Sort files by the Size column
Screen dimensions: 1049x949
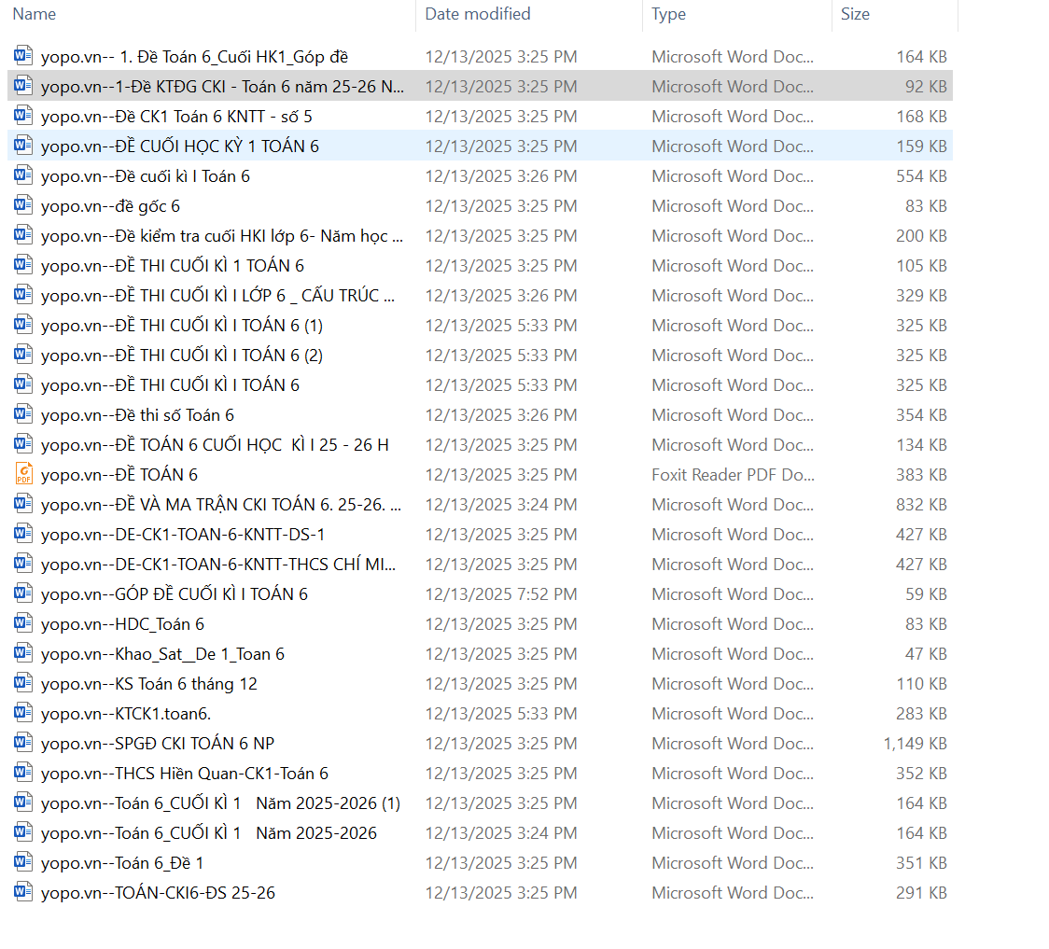tap(855, 14)
